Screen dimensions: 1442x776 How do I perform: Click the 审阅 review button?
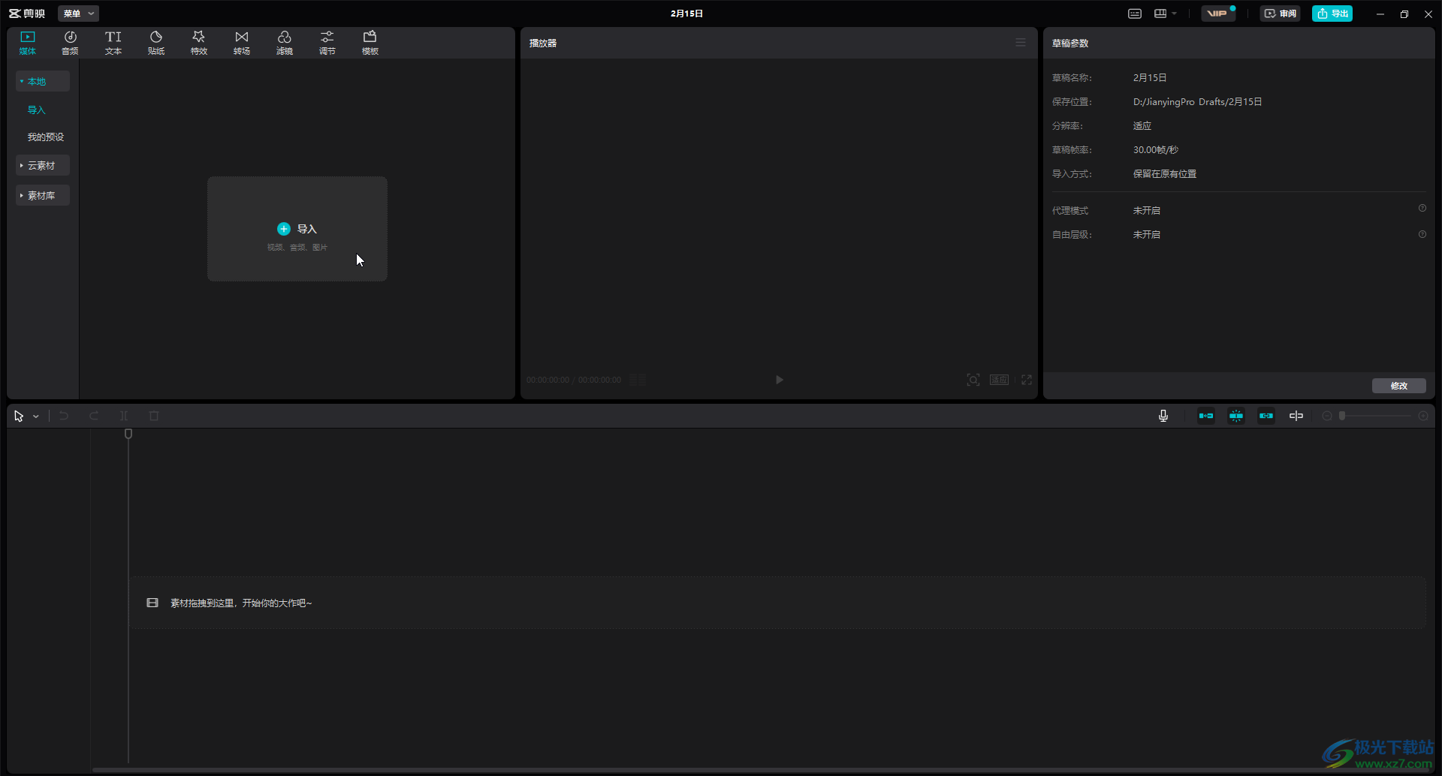coord(1281,14)
